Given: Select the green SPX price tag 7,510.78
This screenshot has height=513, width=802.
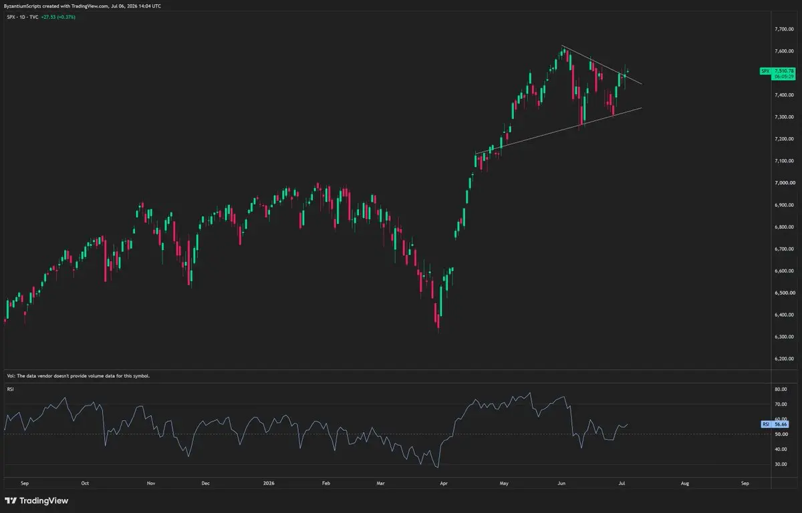Looking at the screenshot, I should pyautogui.click(x=778, y=71).
